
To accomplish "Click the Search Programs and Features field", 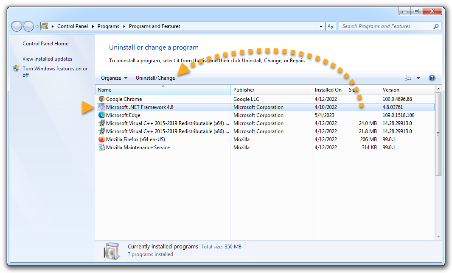I will tap(386, 26).
